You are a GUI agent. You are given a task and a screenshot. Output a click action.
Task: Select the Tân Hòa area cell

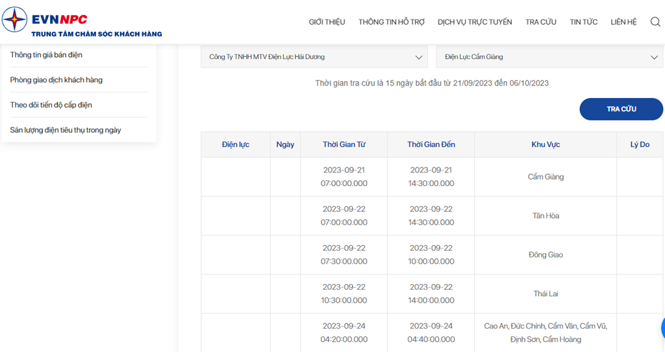point(546,216)
